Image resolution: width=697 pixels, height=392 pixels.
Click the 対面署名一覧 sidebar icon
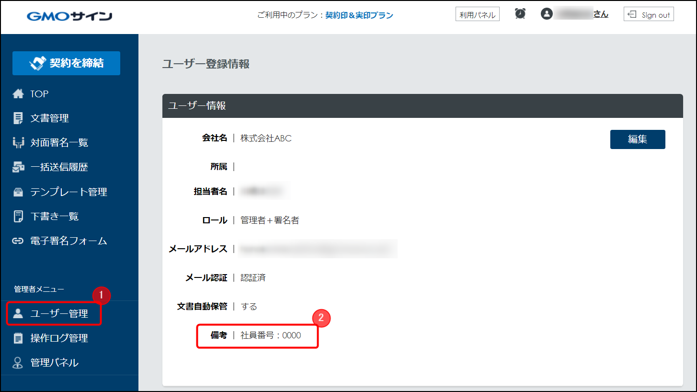point(18,142)
